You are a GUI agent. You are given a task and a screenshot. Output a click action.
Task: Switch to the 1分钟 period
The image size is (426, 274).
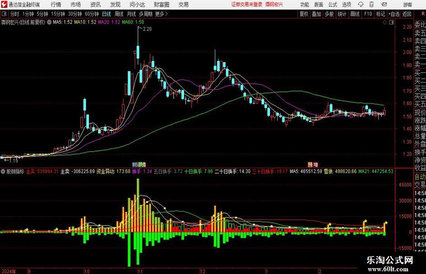click(x=28, y=14)
